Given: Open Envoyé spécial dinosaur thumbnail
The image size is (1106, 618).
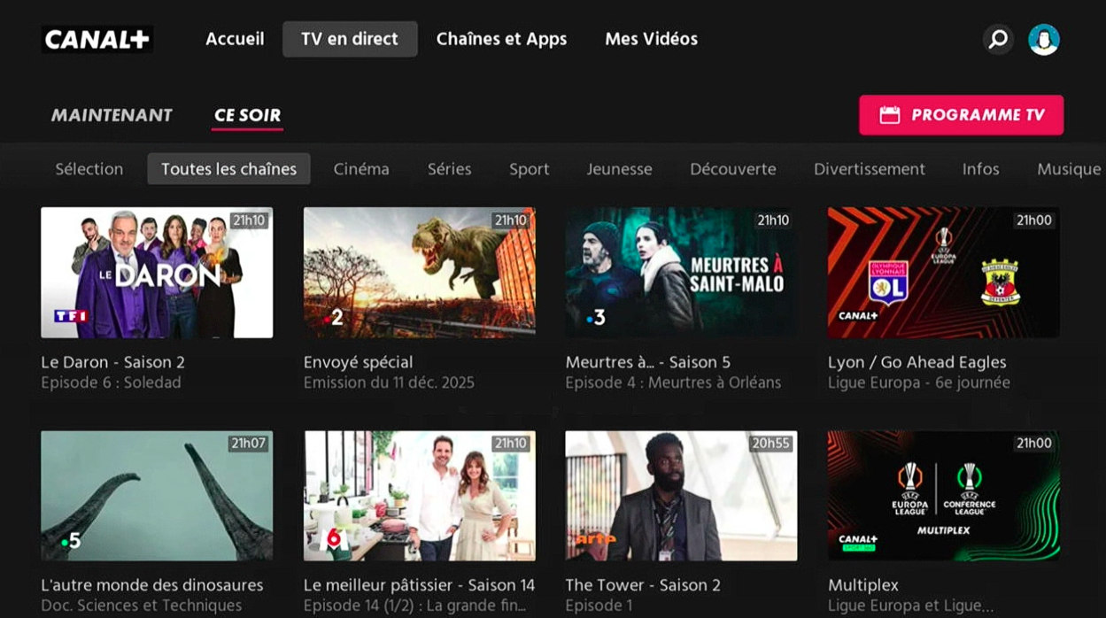Looking at the screenshot, I should [419, 273].
